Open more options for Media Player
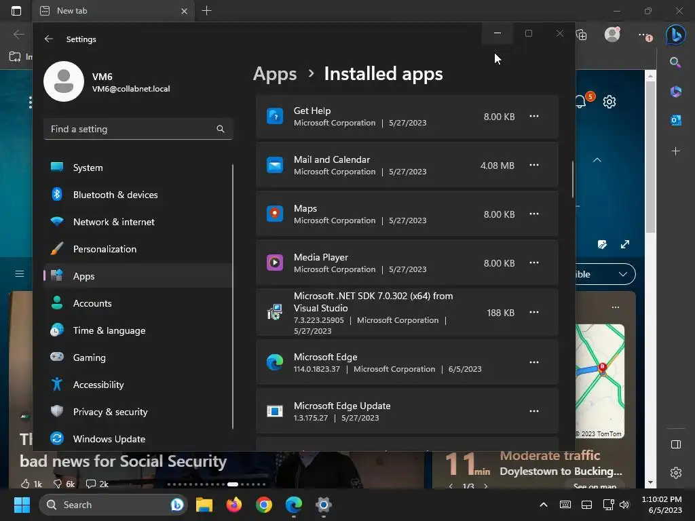The width and height of the screenshot is (695, 521). click(x=534, y=263)
